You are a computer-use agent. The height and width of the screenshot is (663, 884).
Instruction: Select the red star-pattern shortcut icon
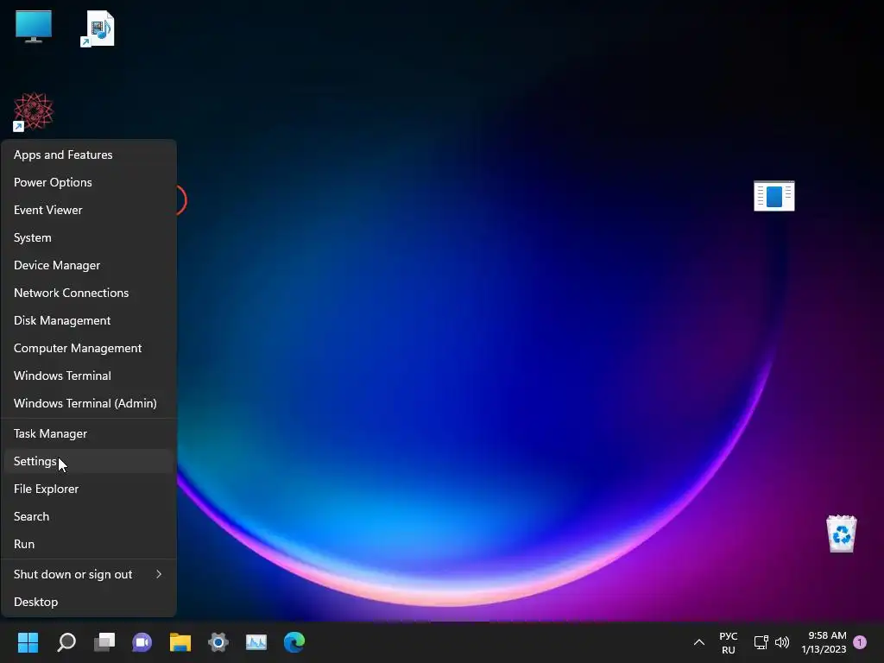pos(34,111)
